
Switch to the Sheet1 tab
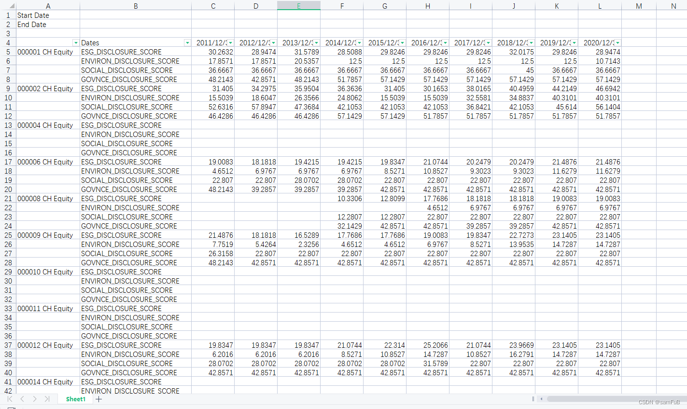click(76, 399)
